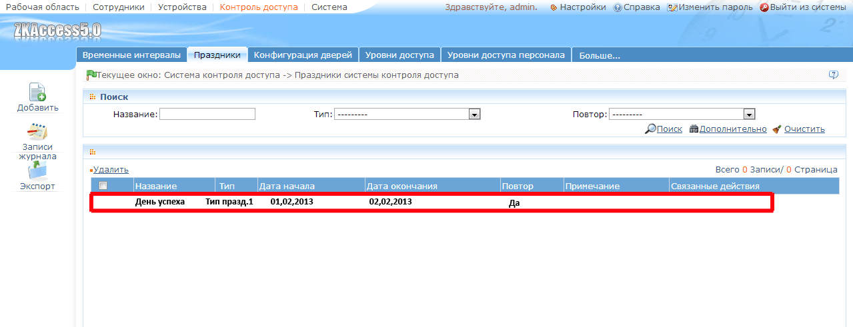This screenshot has width=853, height=327.
Task: Open the Больше... tab
Action: [x=600, y=55]
